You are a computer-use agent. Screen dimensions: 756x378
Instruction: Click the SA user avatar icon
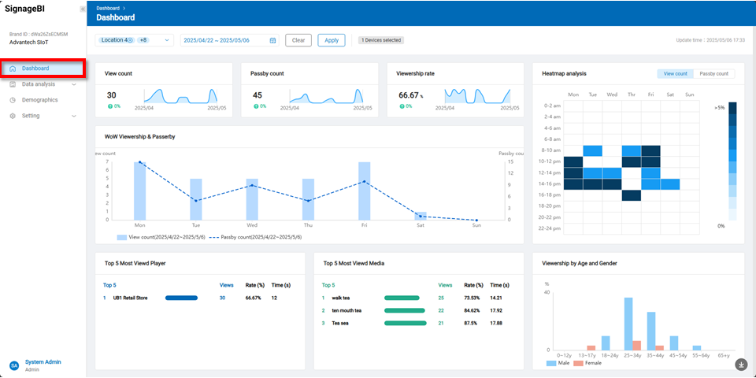pos(13,365)
